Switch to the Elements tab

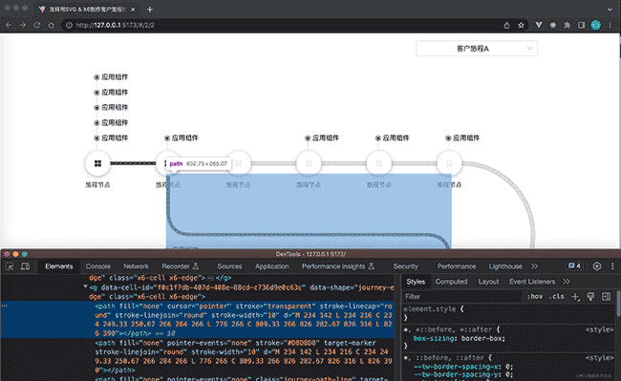[x=59, y=266]
